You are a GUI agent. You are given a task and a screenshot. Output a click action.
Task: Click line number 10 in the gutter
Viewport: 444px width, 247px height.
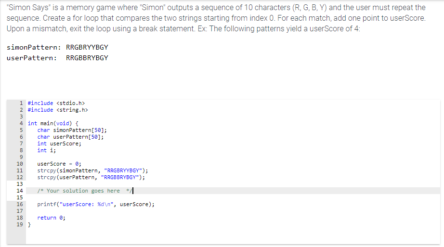pos(20,164)
